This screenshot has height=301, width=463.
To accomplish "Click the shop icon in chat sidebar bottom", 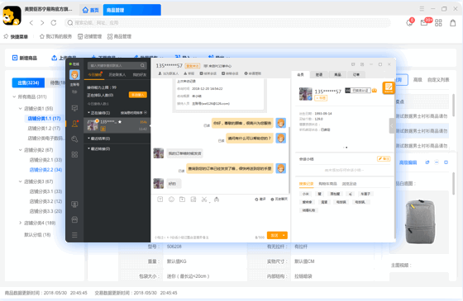I will (74, 219).
